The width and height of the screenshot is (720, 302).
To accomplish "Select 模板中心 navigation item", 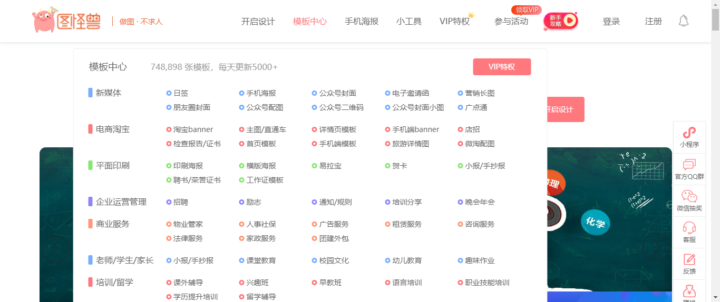I will point(310,22).
